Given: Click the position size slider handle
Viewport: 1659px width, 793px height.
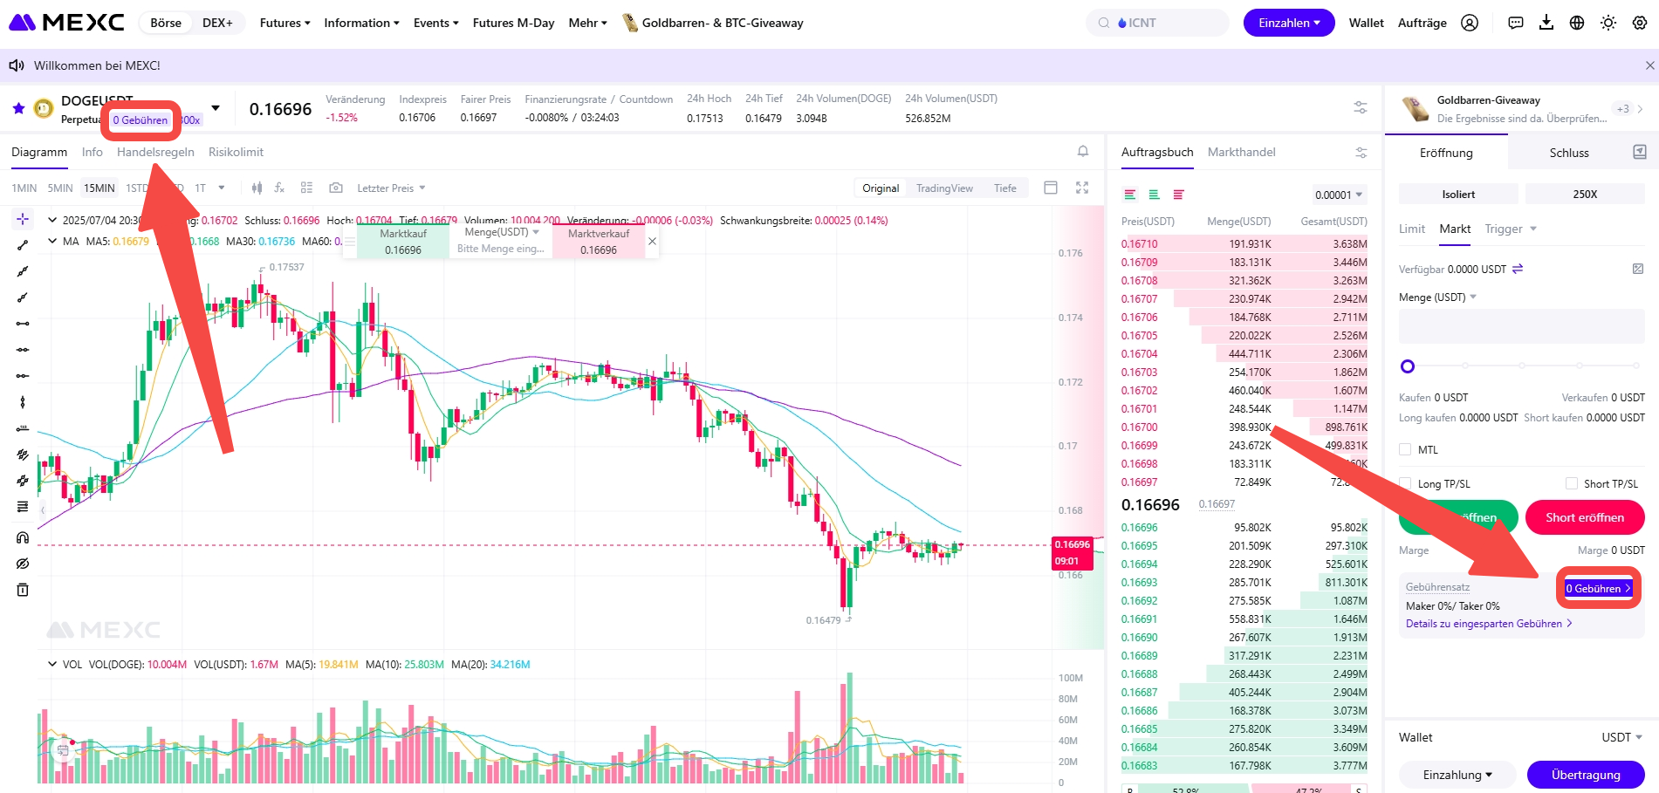Looking at the screenshot, I should [1407, 366].
